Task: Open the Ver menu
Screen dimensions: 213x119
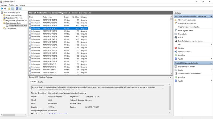Action: point(17,5)
